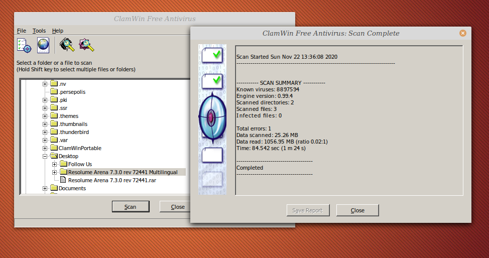
Task: Select the Desktop folder in tree
Action: tap(68, 156)
